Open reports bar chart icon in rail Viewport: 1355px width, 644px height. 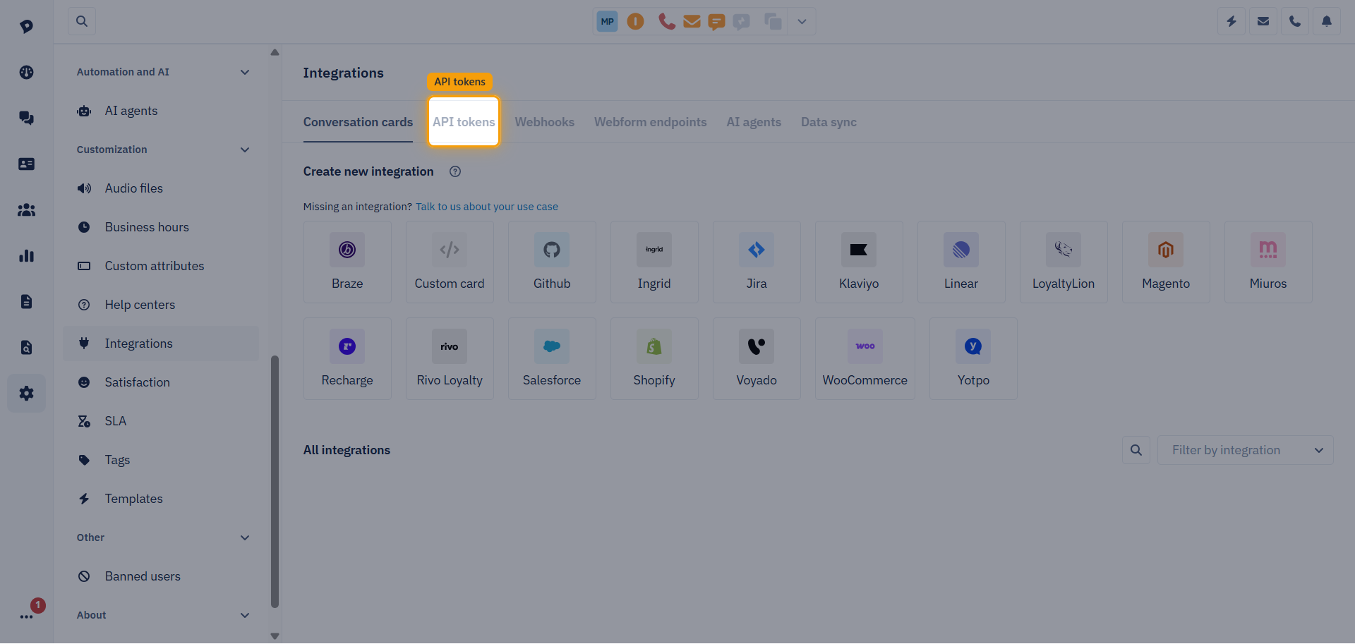[27, 255]
